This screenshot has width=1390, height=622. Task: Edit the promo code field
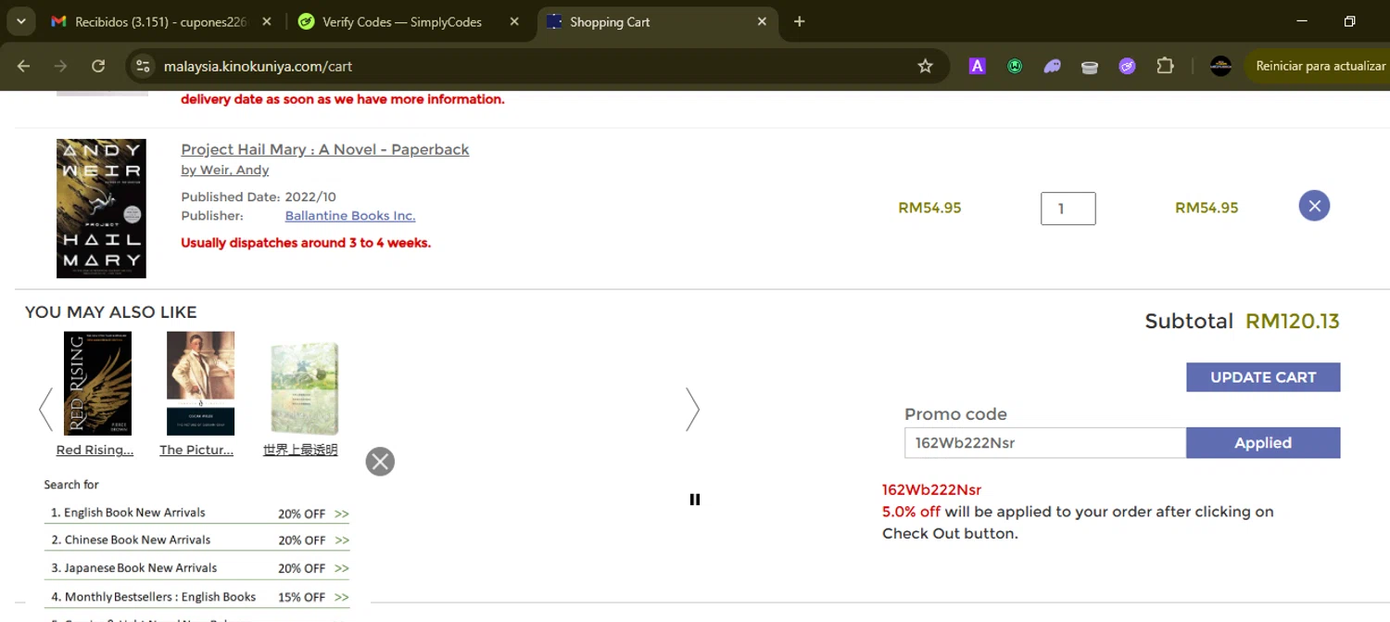[1045, 443]
